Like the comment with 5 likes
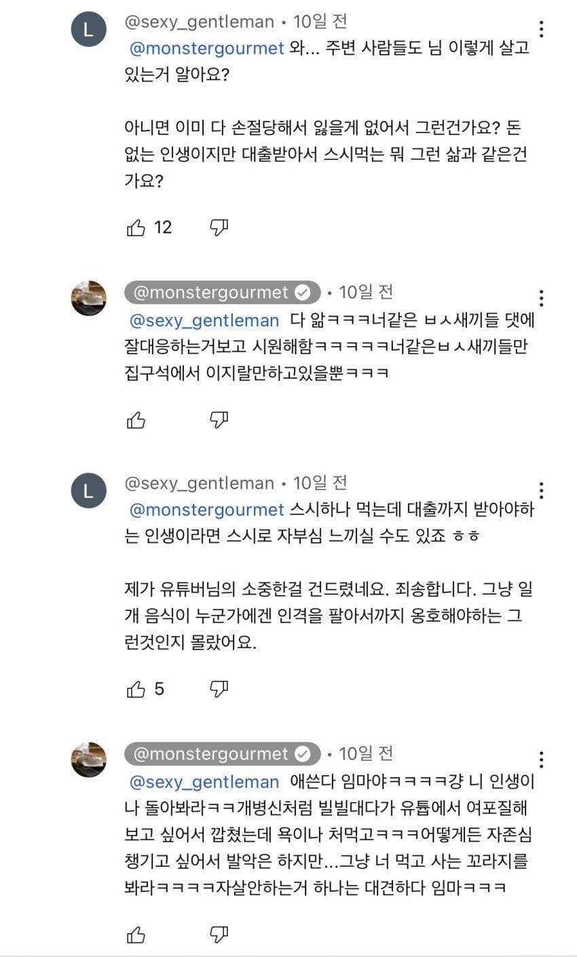 (136, 690)
